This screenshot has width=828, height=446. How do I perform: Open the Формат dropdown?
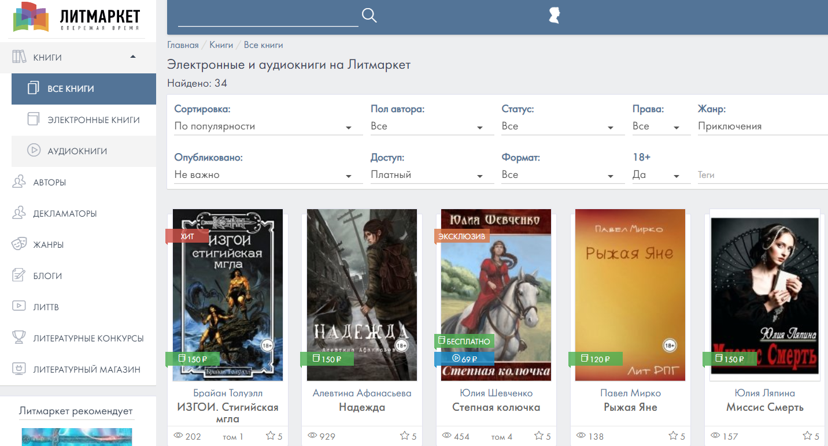click(x=563, y=175)
